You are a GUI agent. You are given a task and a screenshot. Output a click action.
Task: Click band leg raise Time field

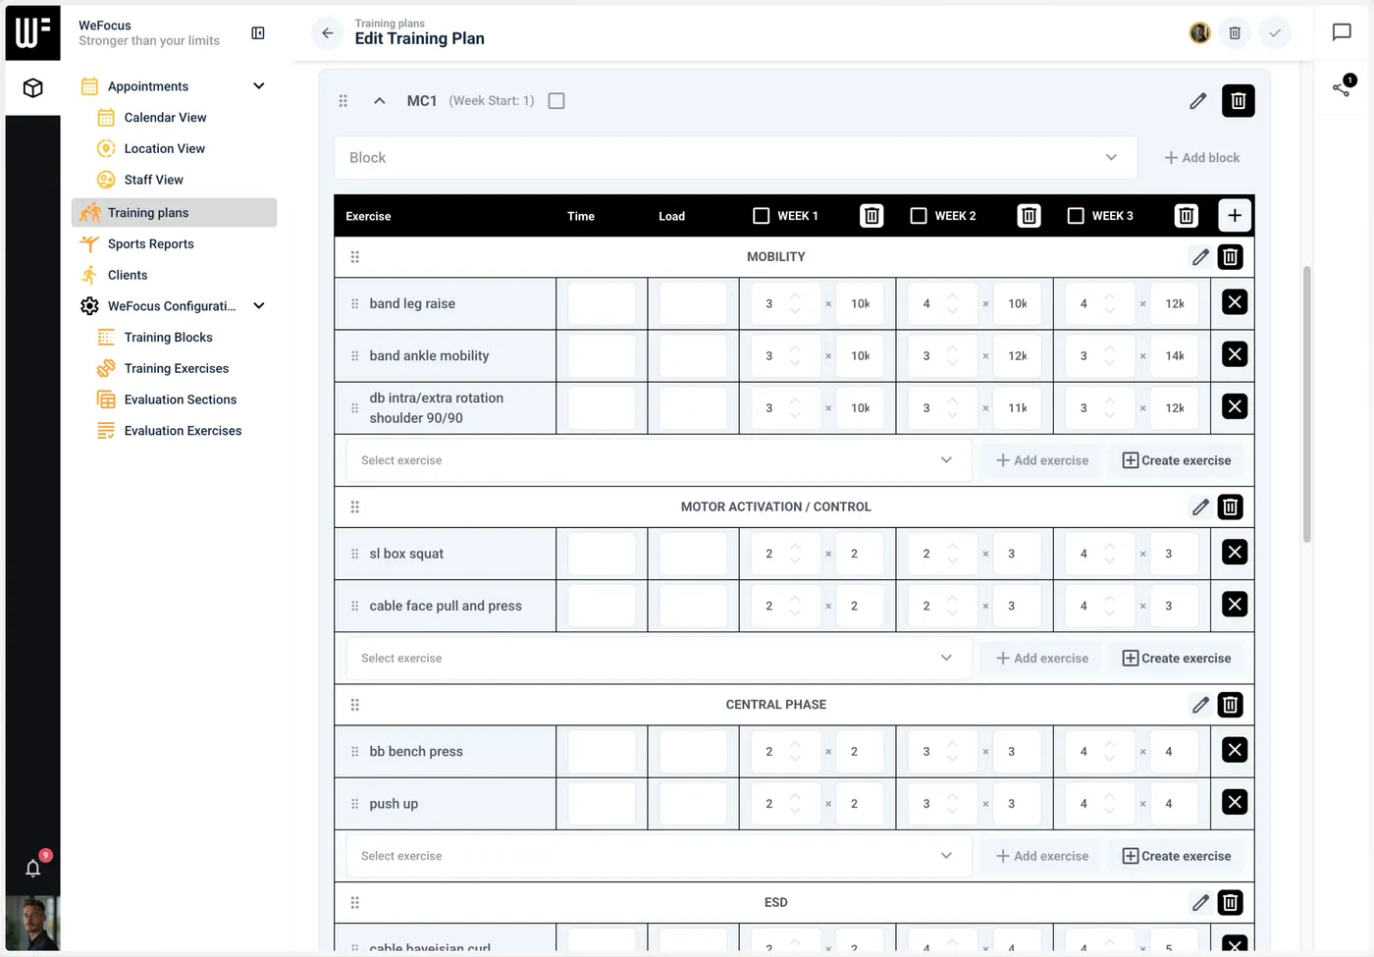click(x=602, y=304)
